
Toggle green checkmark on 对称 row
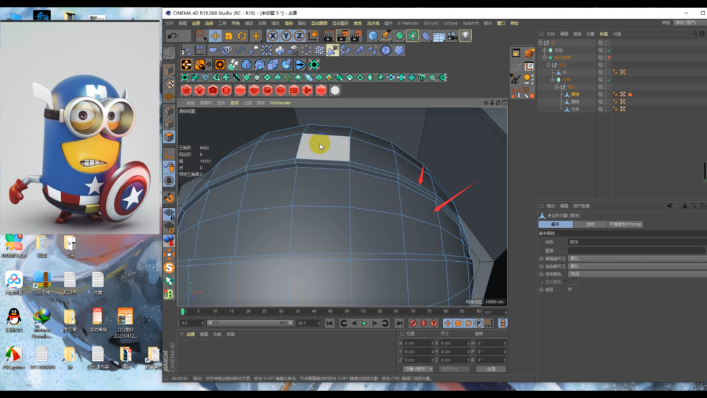click(x=609, y=80)
